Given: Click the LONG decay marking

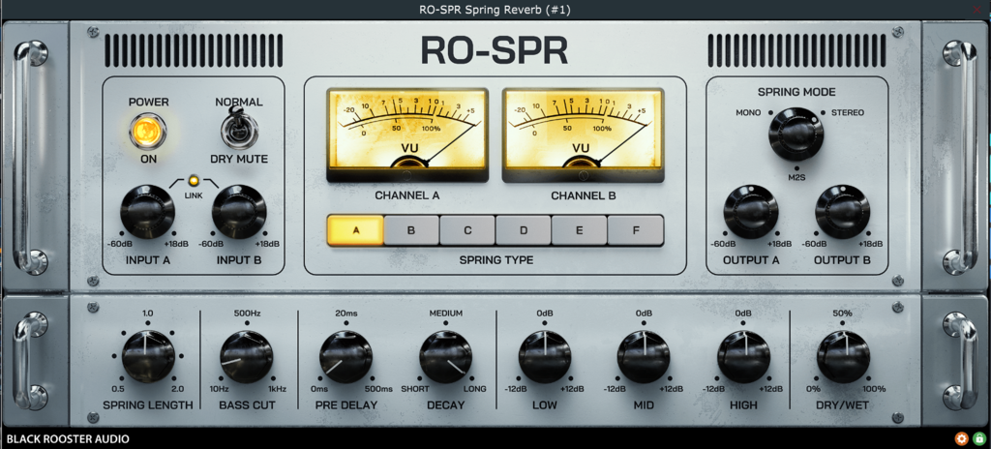Looking at the screenshot, I should click(x=475, y=389).
